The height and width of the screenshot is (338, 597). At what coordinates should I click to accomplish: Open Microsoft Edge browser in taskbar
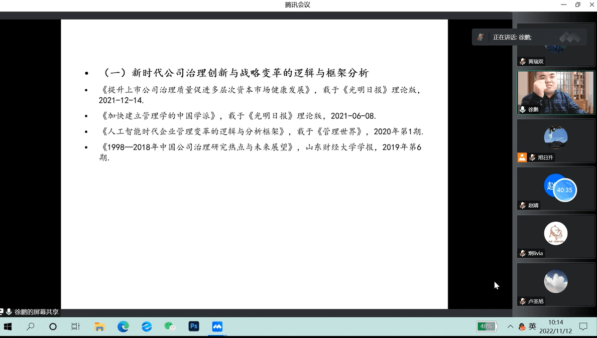pyautogui.click(x=123, y=326)
